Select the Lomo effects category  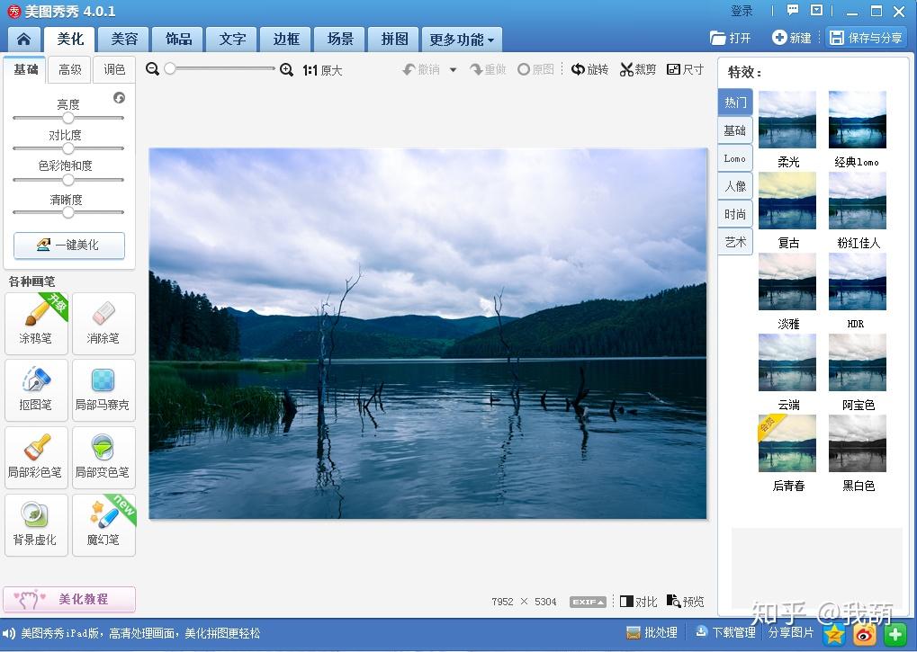[735, 158]
